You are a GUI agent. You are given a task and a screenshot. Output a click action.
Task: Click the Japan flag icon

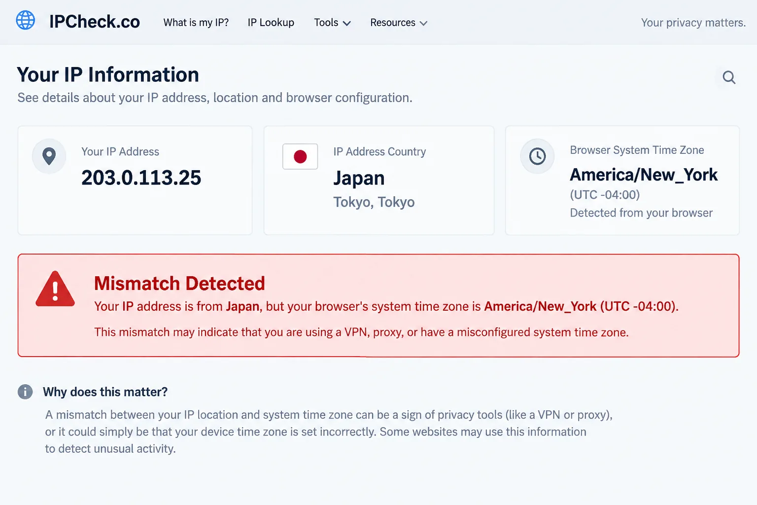(300, 156)
